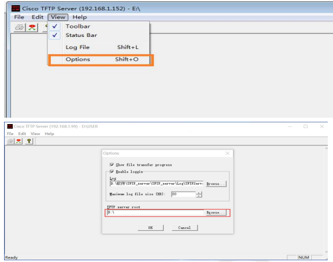Click the printer icon in upper toolbar
Viewport: 333px width, 262px height.
(x=20, y=27)
